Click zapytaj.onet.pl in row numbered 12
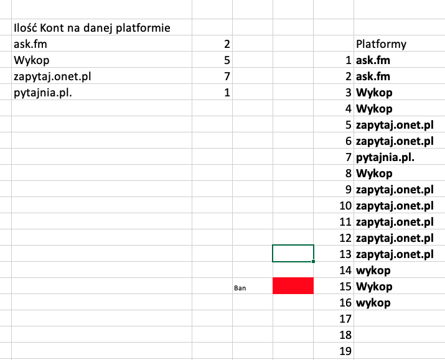This screenshot has width=445, height=360. point(400,238)
